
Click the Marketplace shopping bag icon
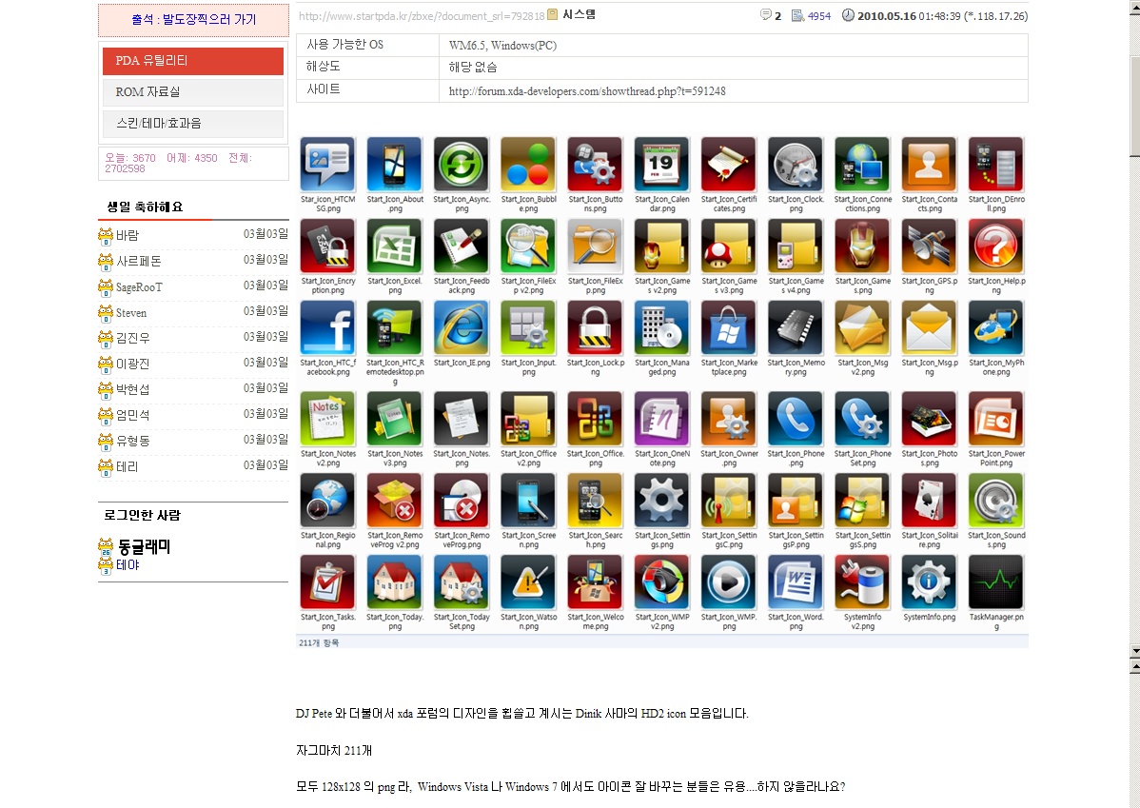tap(729, 328)
